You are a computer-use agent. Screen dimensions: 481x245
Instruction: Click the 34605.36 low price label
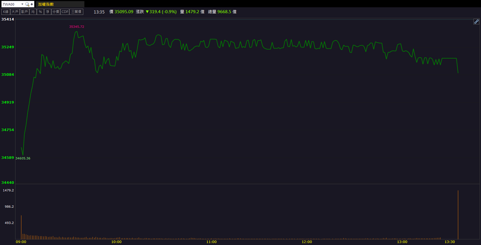[23, 158]
